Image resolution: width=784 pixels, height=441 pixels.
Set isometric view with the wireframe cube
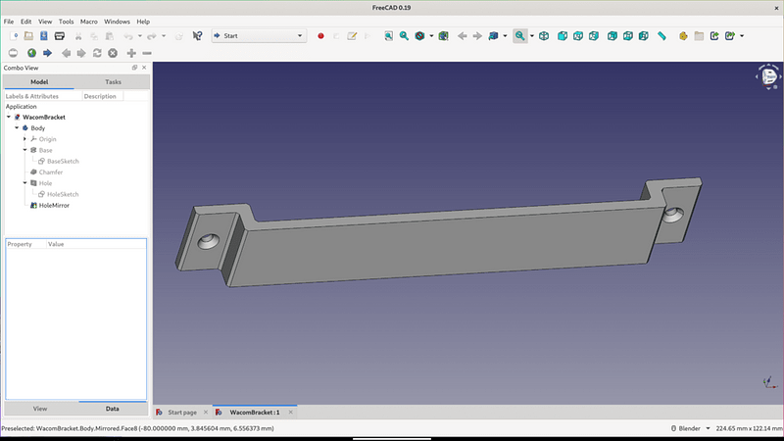click(x=544, y=36)
